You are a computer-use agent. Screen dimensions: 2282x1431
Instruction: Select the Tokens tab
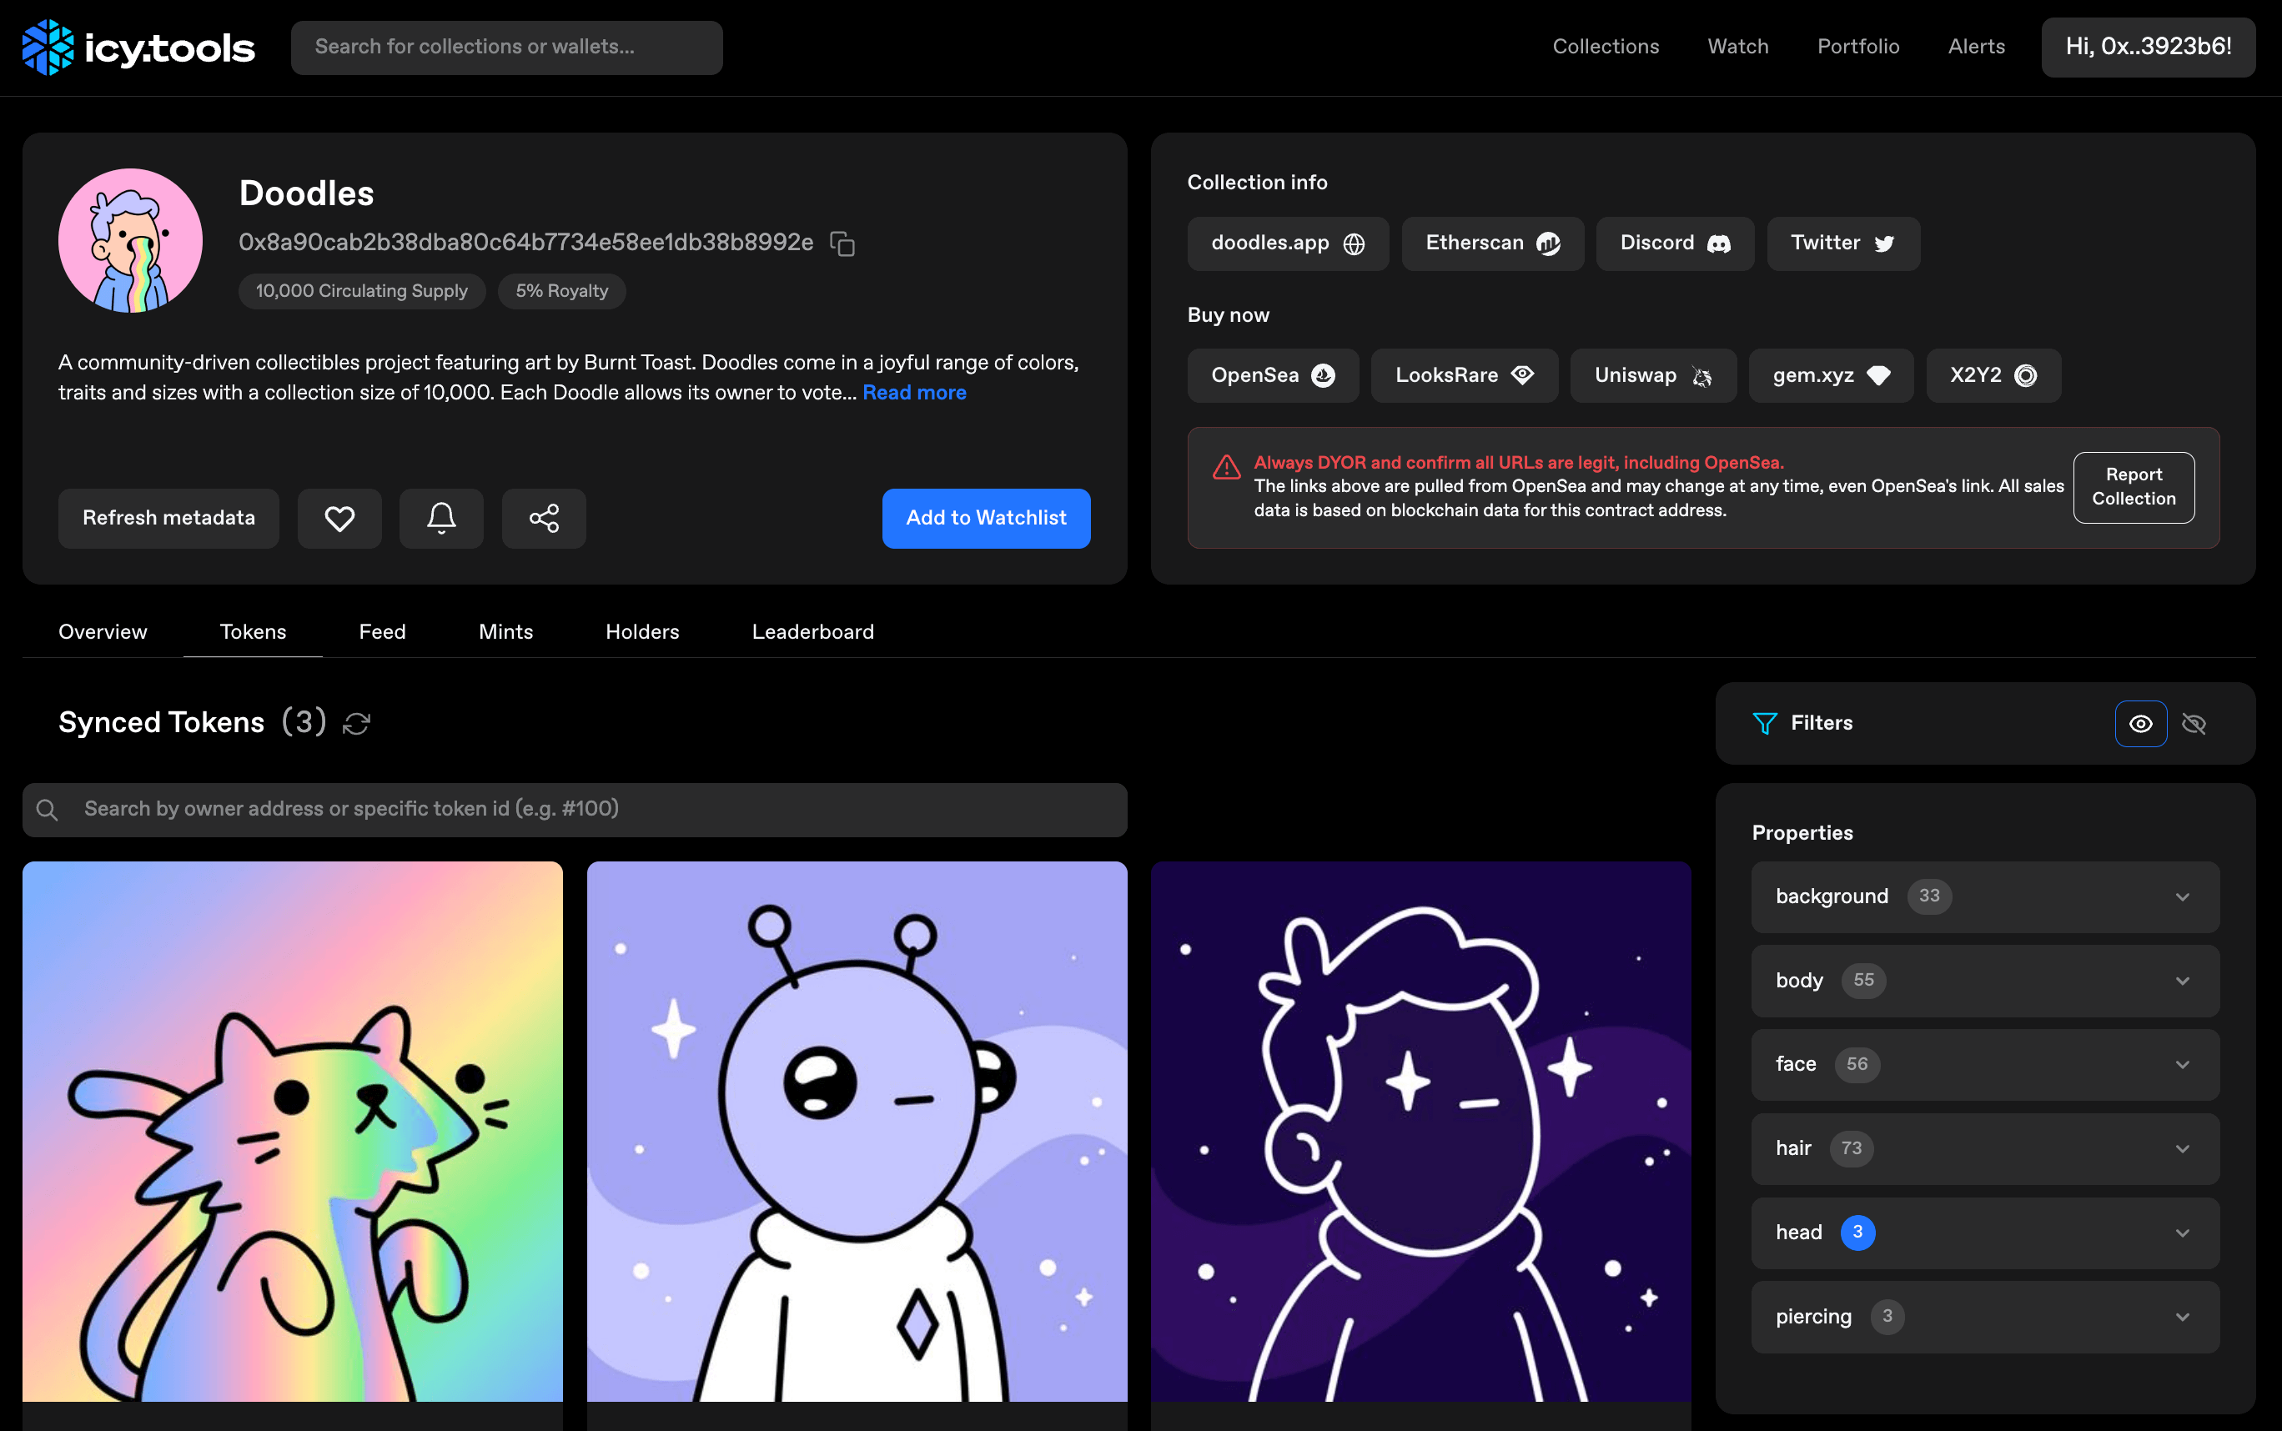[x=253, y=631]
